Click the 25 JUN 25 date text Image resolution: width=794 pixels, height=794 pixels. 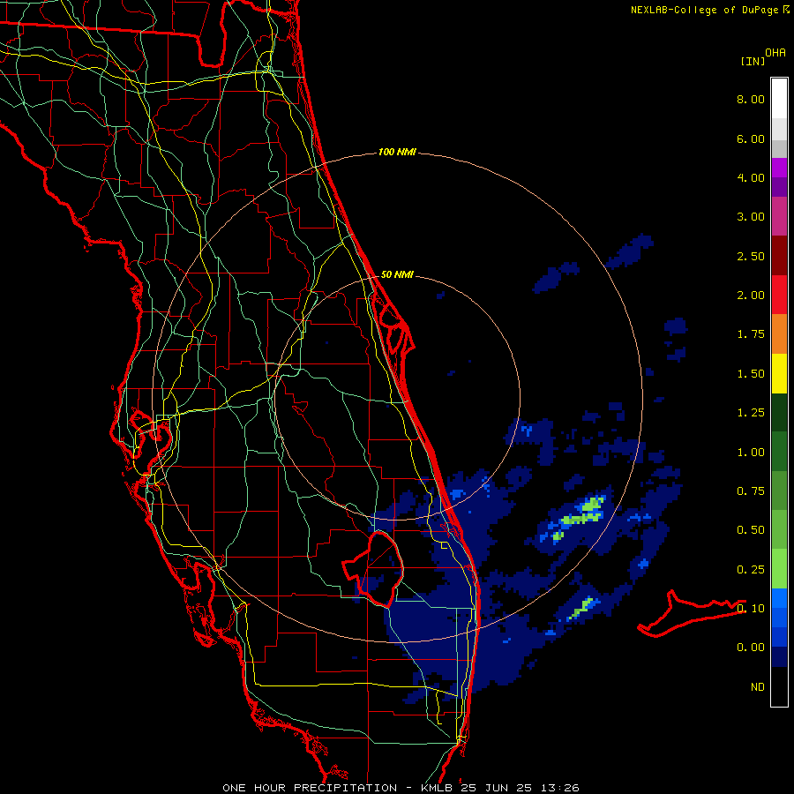click(496, 788)
